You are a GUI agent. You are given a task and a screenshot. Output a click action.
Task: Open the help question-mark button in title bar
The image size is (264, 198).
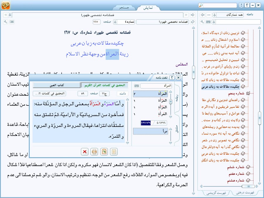(x=247, y=5)
